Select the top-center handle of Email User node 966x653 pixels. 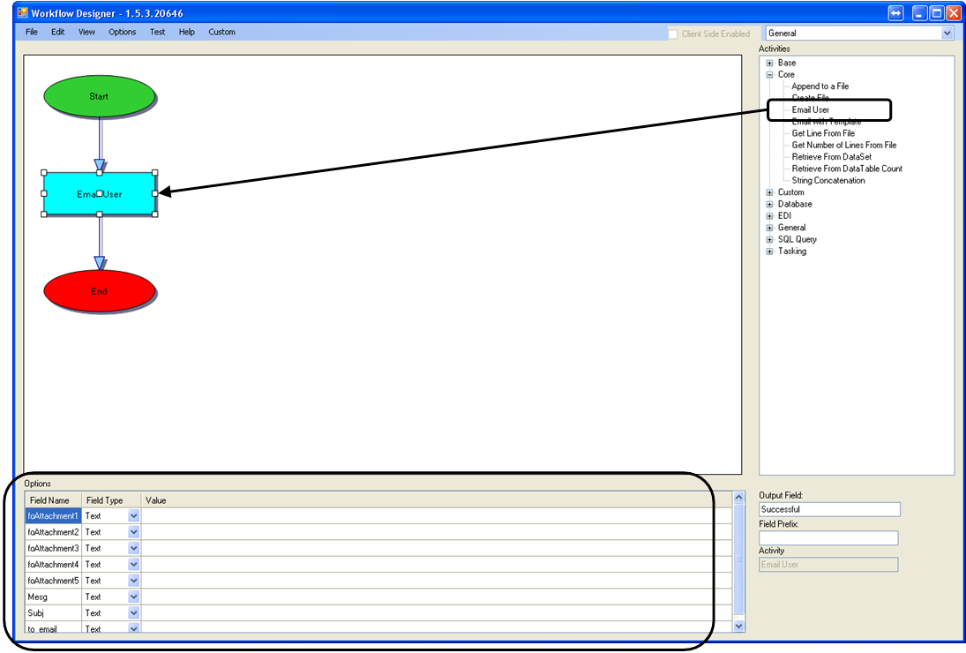(100, 172)
